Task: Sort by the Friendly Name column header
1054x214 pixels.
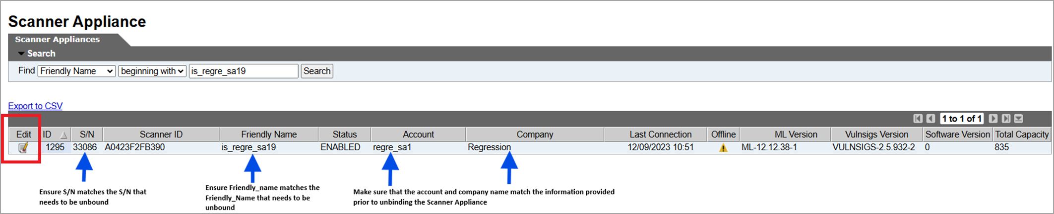Action: click(269, 134)
